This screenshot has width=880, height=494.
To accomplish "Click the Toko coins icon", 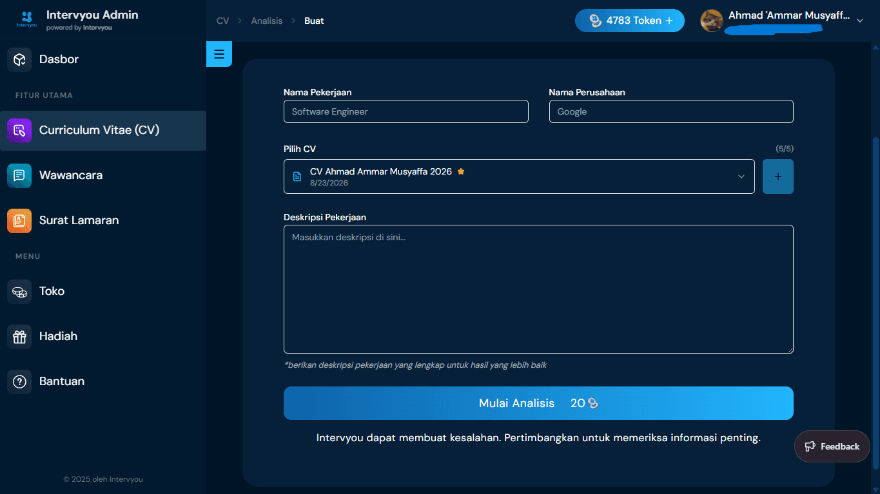I will [19, 291].
